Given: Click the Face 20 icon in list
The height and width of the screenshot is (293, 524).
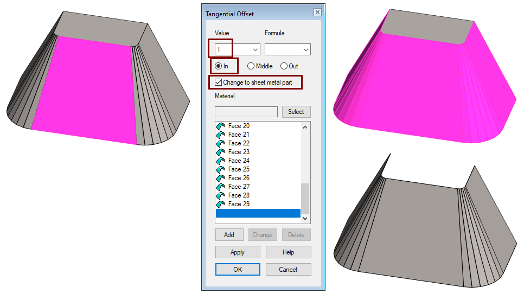Looking at the screenshot, I should (220, 126).
